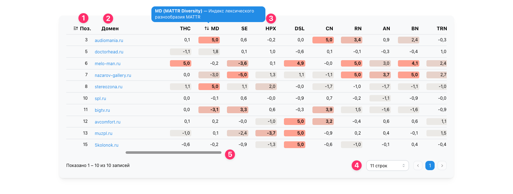Sort by the HPX column header
The height and width of the screenshot is (194, 513).
point(271,28)
